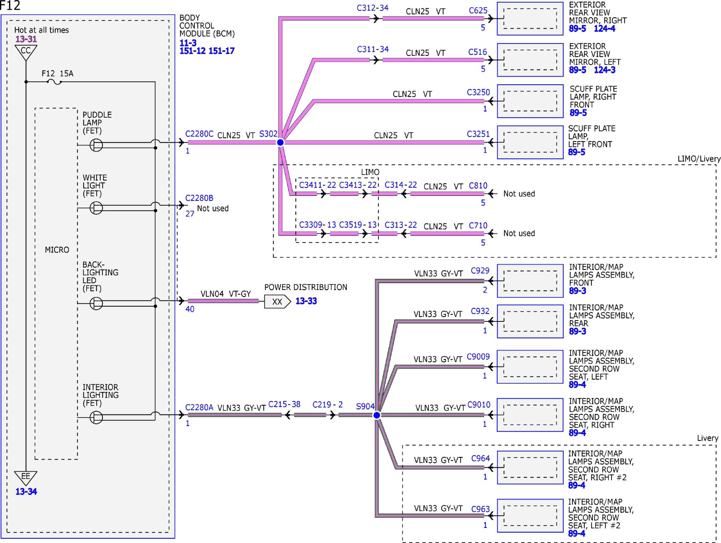This screenshot has width=721, height=543.
Task: Click the Interior Lighting FET symbol
Action: click(96, 417)
